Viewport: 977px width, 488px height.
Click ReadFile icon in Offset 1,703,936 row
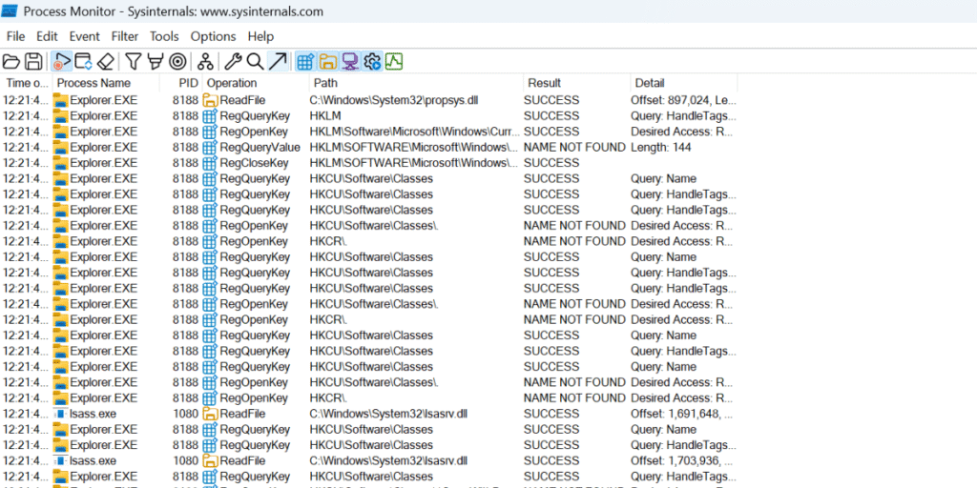point(210,460)
